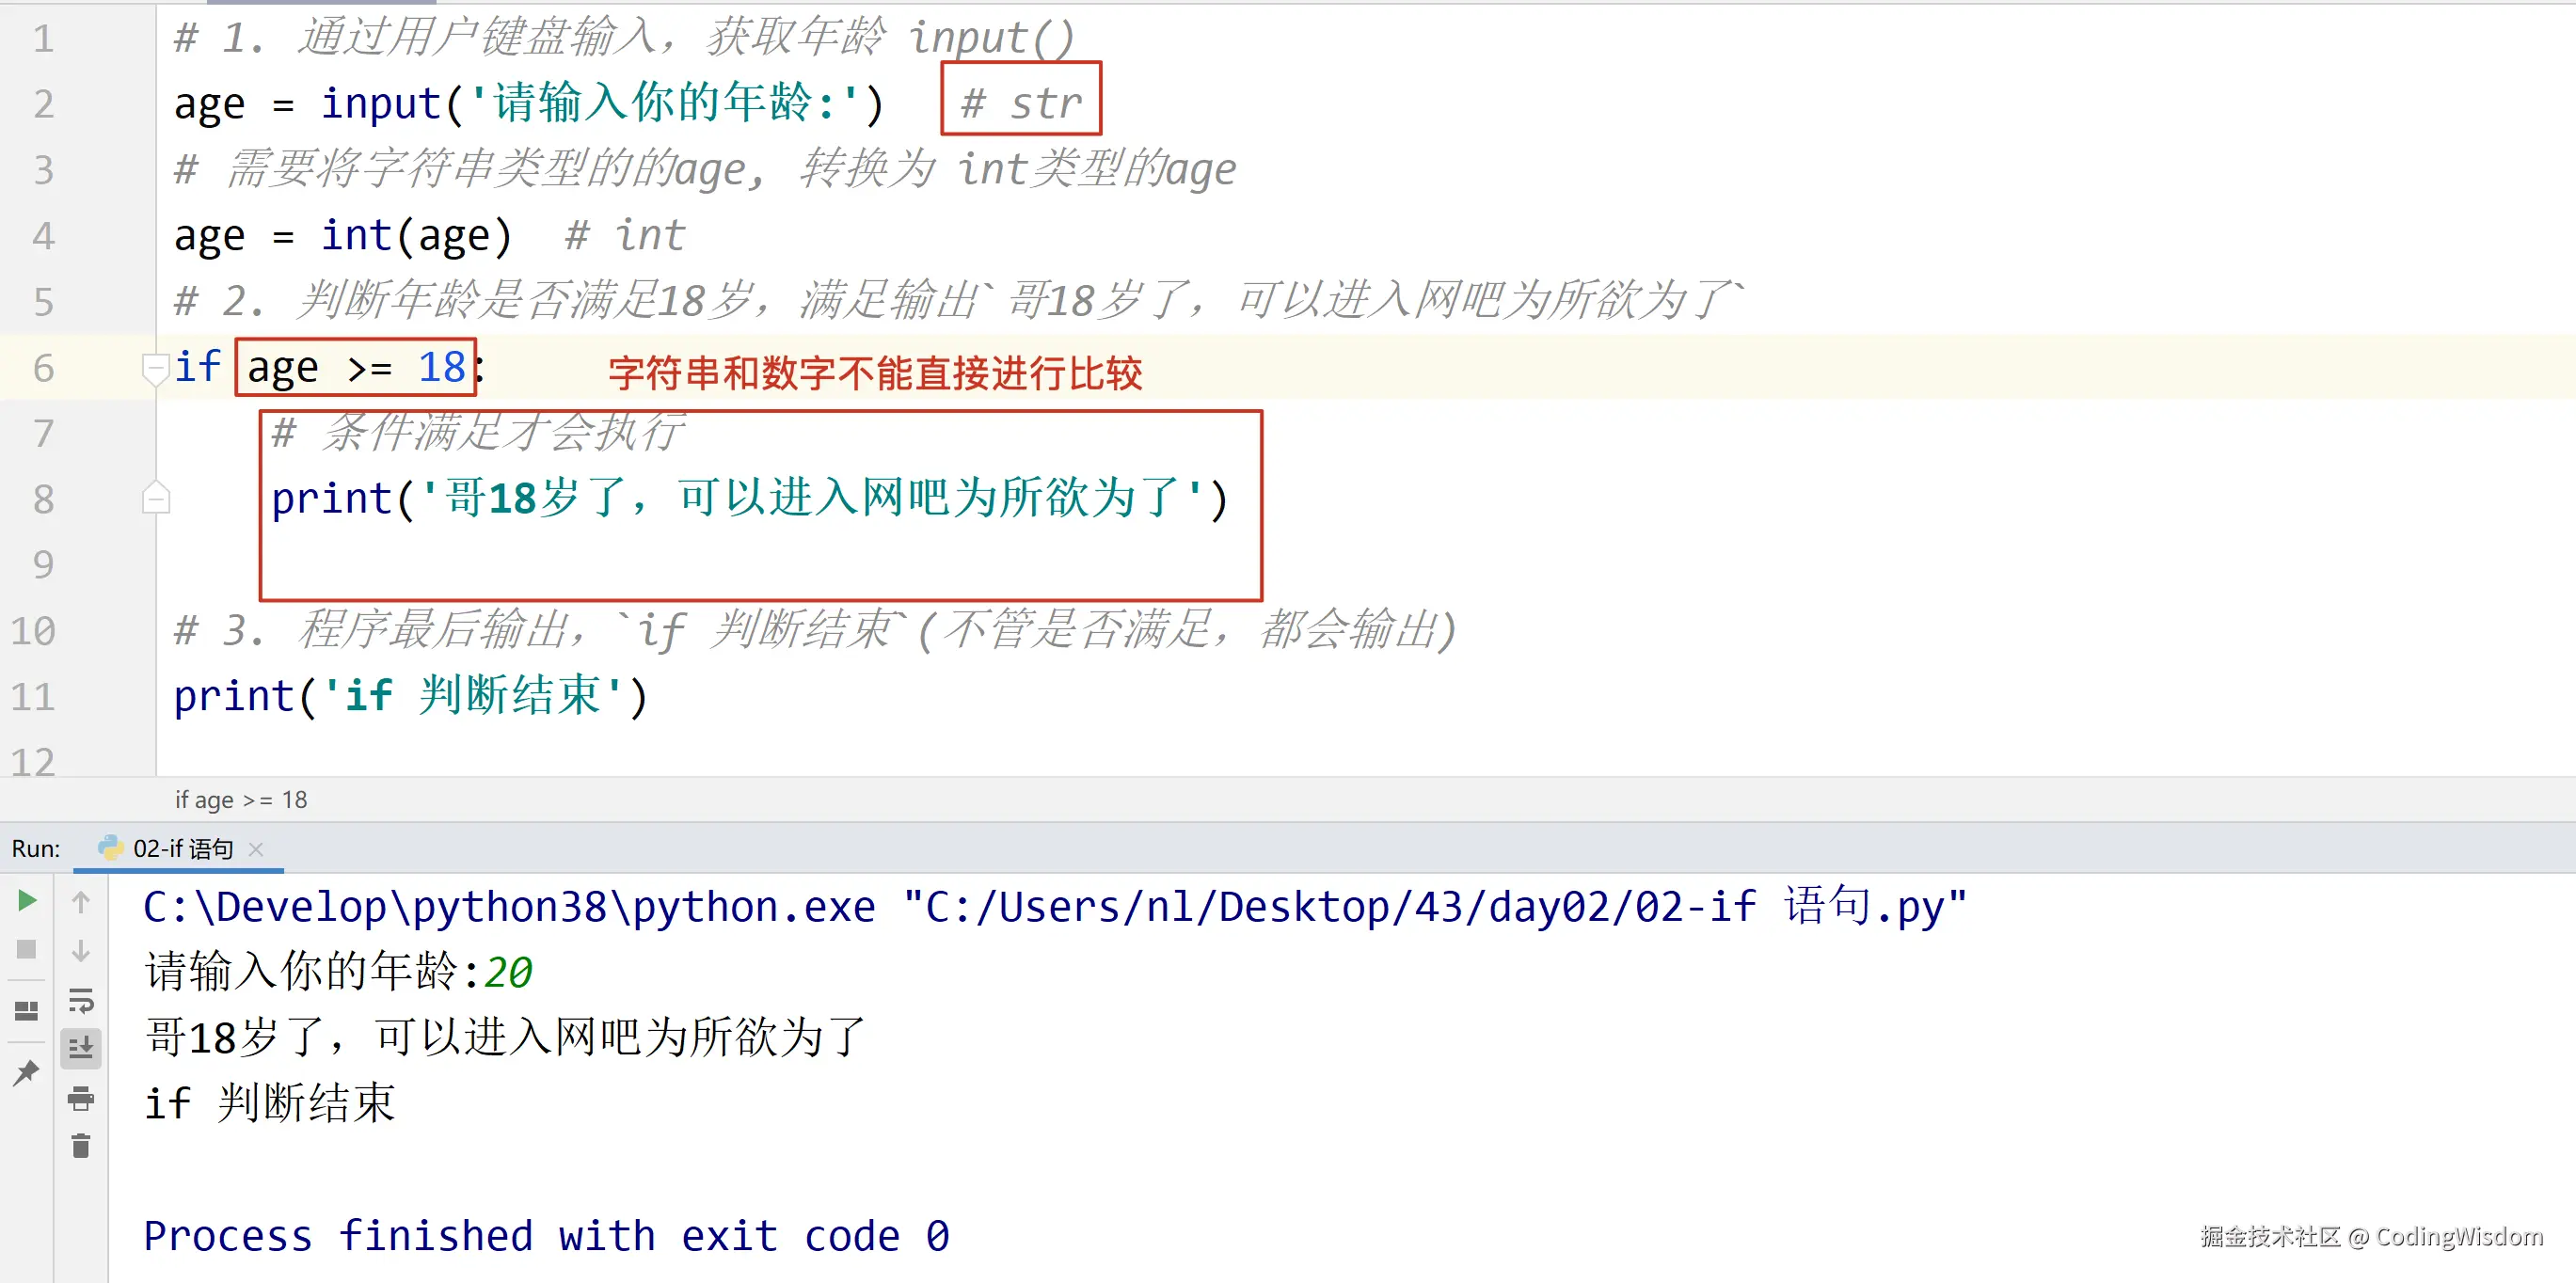Toggle Scroll to End icon in run panel
This screenshot has width=2576, height=1283.
pyautogui.click(x=81, y=1048)
